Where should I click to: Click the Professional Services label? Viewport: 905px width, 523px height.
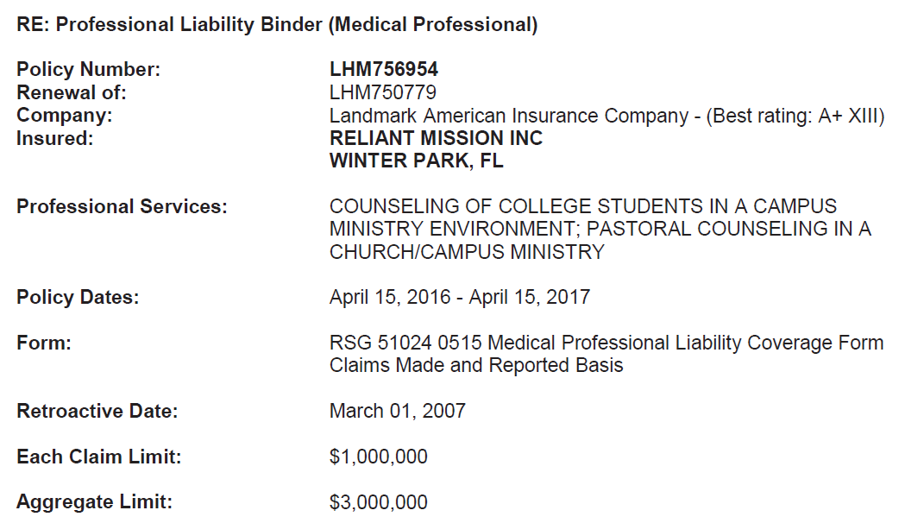pos(122,207)
